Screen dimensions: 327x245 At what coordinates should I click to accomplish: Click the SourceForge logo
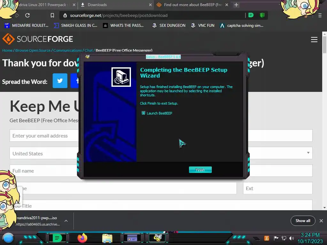pos(38,39)
